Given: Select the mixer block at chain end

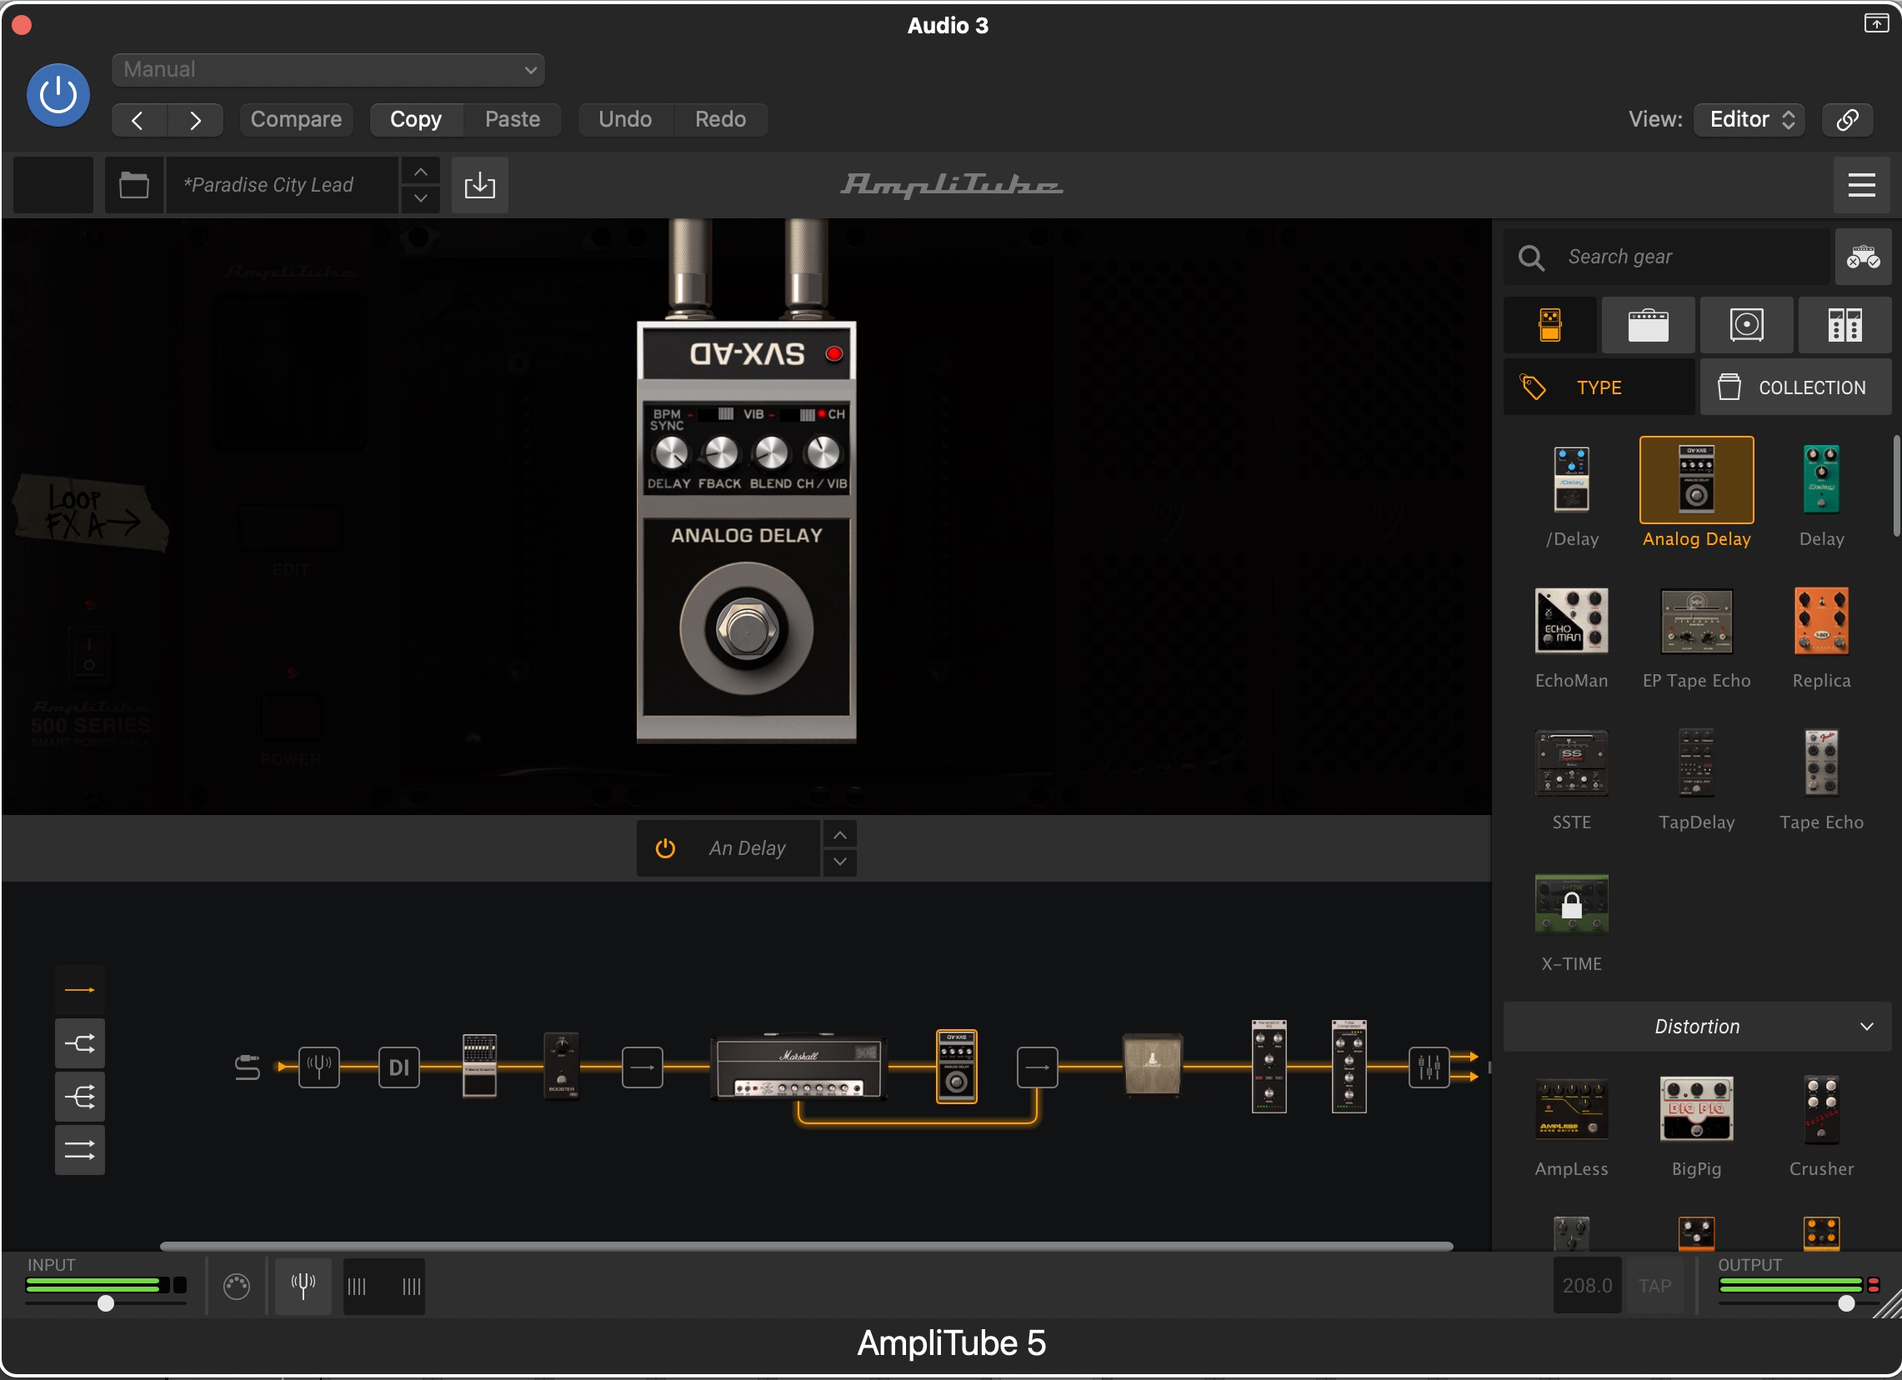Looking at the screenshot, I should pyautogui.click(x=1429, y=1067).
